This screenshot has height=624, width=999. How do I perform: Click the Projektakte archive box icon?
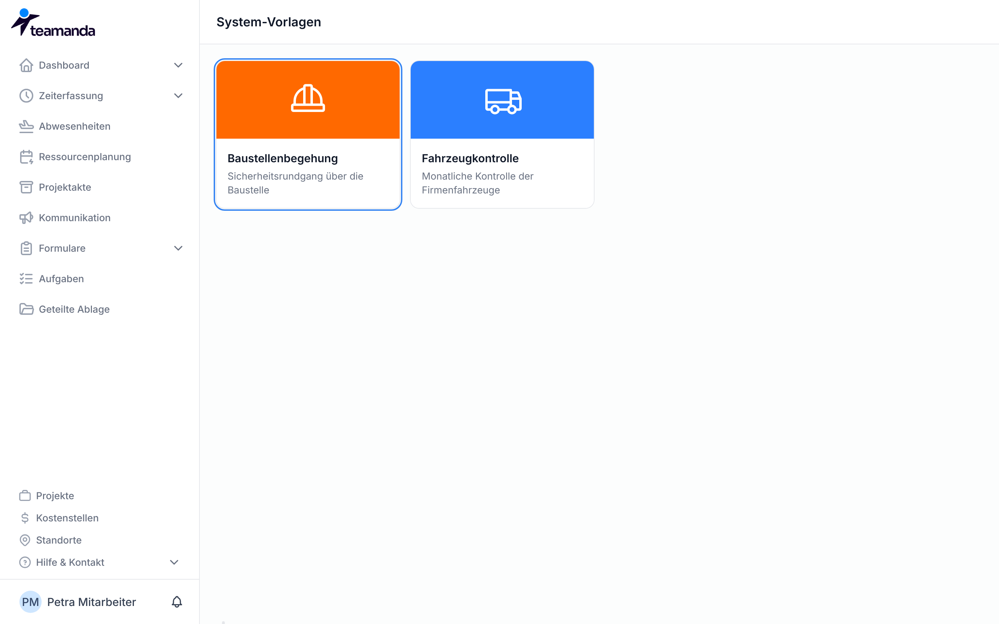tap(26, 187)
